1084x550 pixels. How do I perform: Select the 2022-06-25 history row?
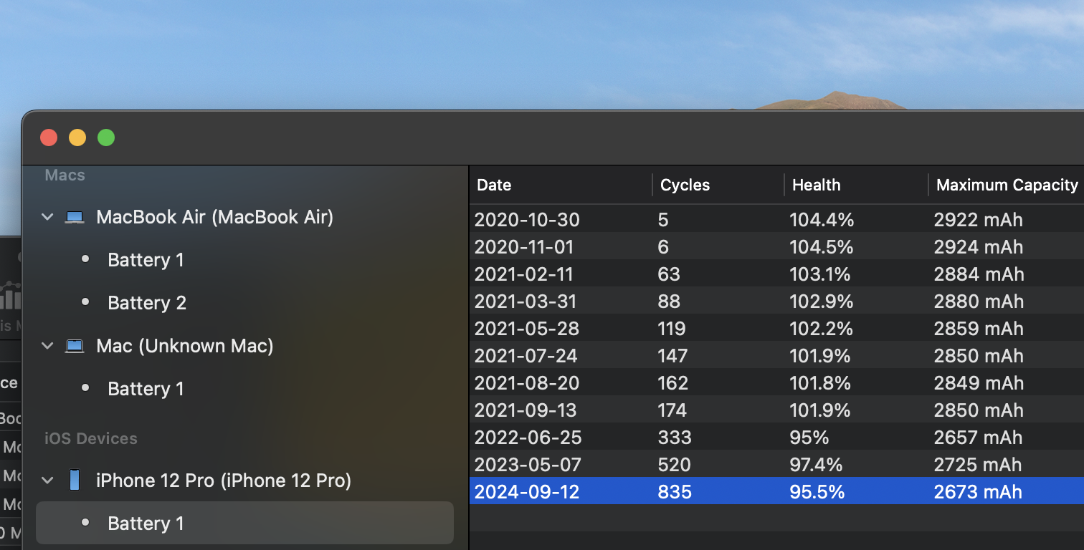coord(776,438)
